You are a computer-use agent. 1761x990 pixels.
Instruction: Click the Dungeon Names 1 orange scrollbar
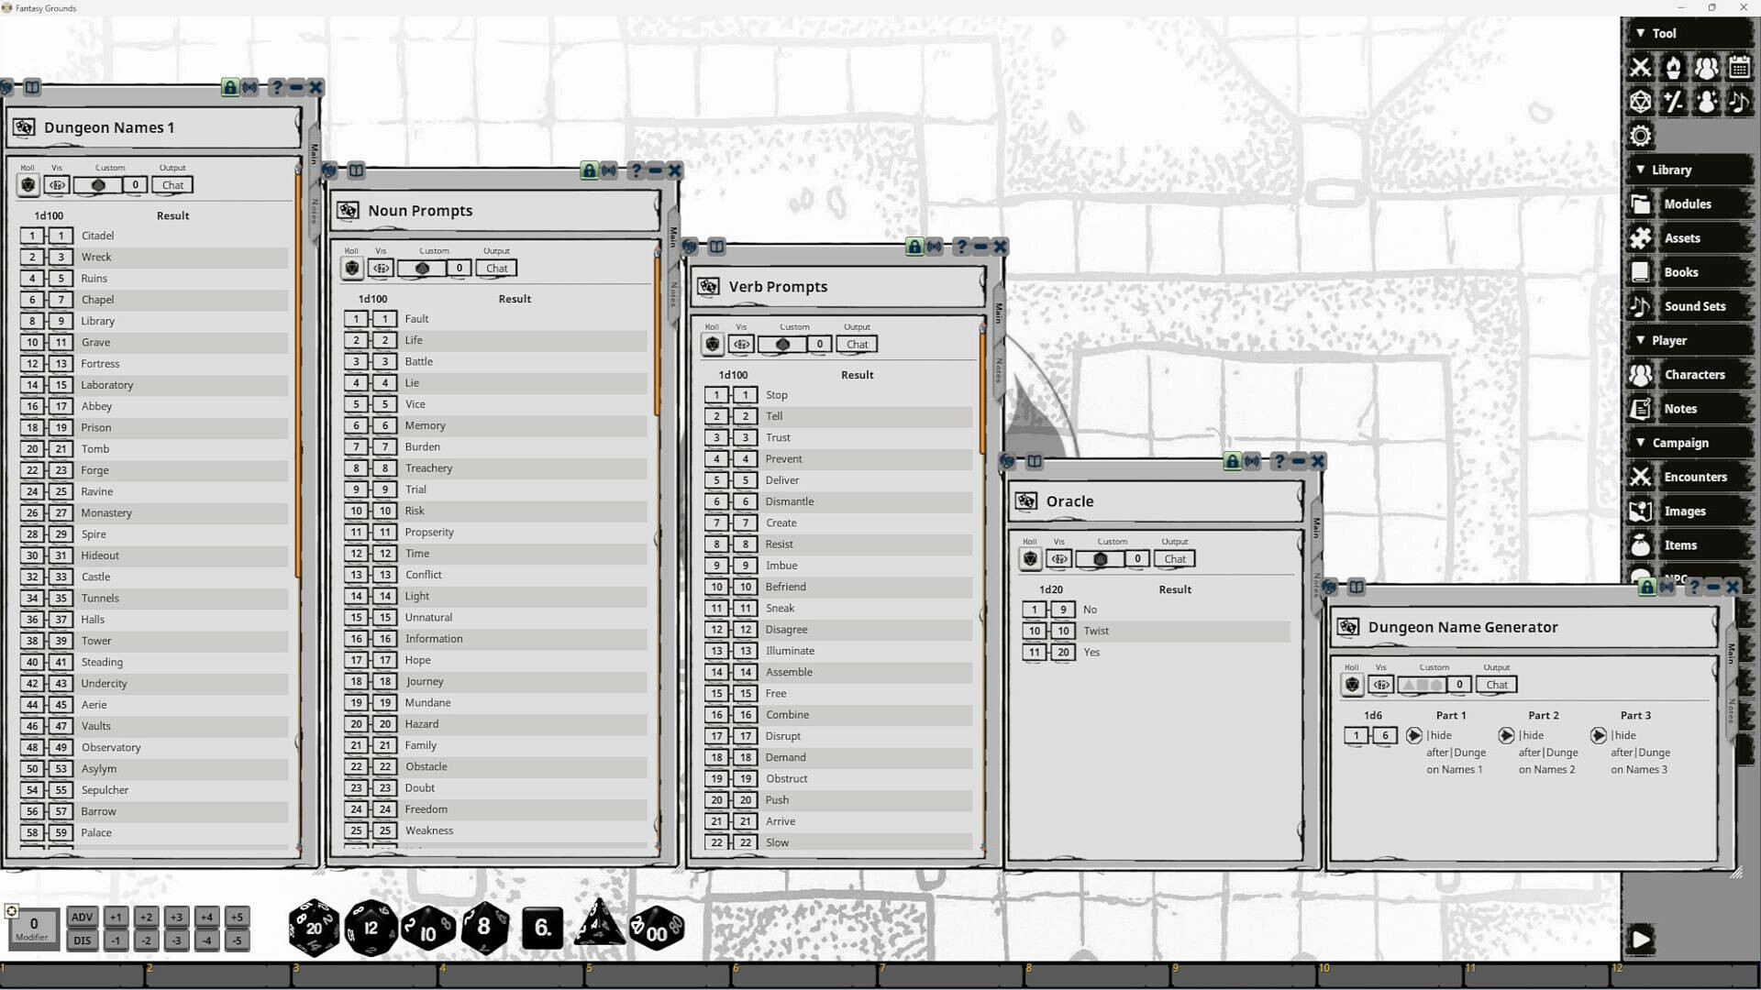pyautogui.click(x=298, y=367)
